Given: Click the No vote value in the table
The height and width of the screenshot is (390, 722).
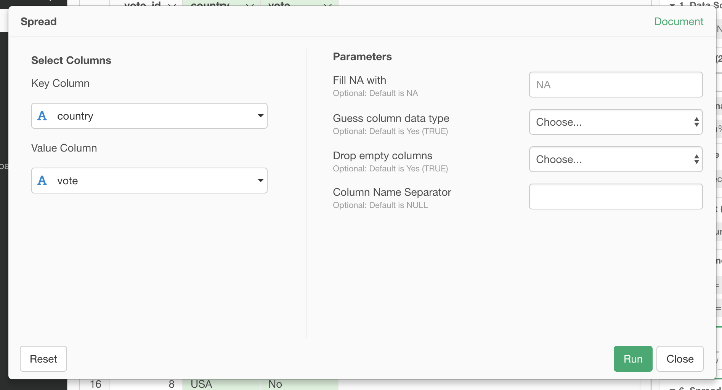Looking at the screenshot, I should pyautogui.click(x=275, y=384).
